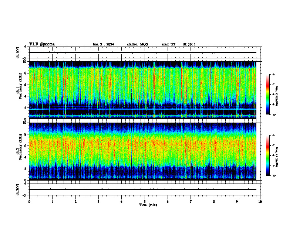Click the time axis tick label '8'
Screen dimensions: 293x226
(x=214, y=202)
